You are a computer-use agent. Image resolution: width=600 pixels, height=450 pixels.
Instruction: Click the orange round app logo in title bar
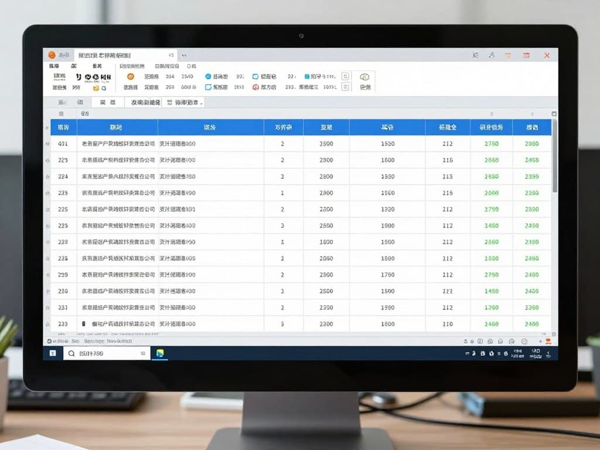click(52, 55)
